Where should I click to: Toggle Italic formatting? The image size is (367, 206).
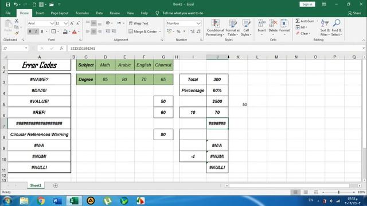(36, 31)
